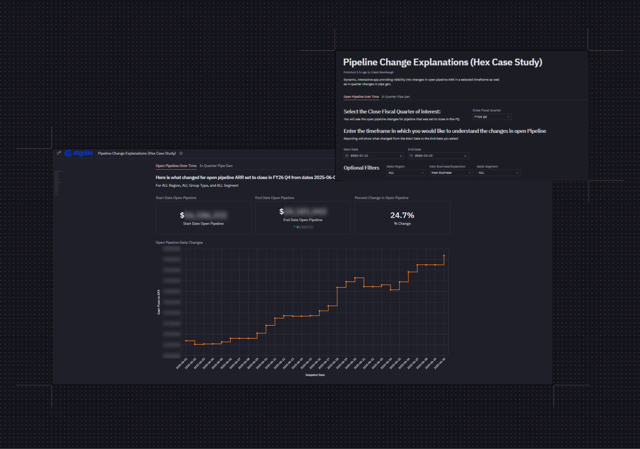Click the last data point on the Open Pipeline chart
The height and width of the screenshot is (449, 640).
click(444, 256)
